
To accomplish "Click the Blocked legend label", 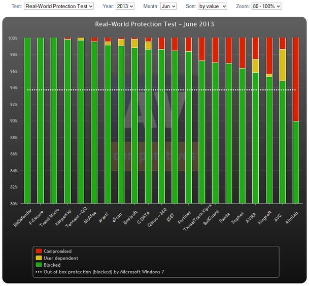I will pyautogui.click(x=52, y=265).
